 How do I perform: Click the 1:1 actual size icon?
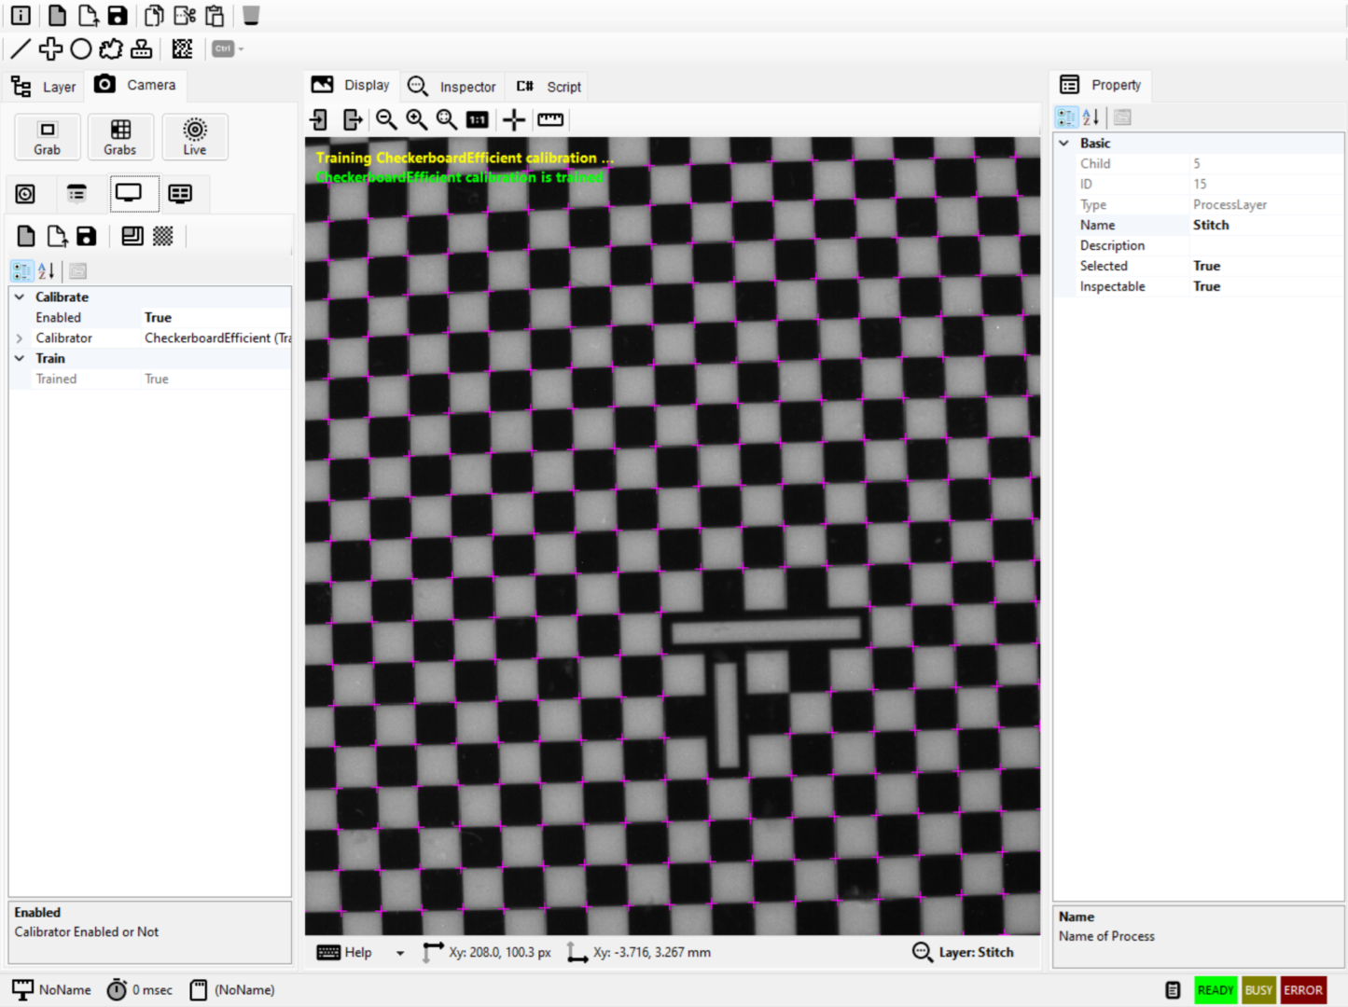[x=477, y=119]
